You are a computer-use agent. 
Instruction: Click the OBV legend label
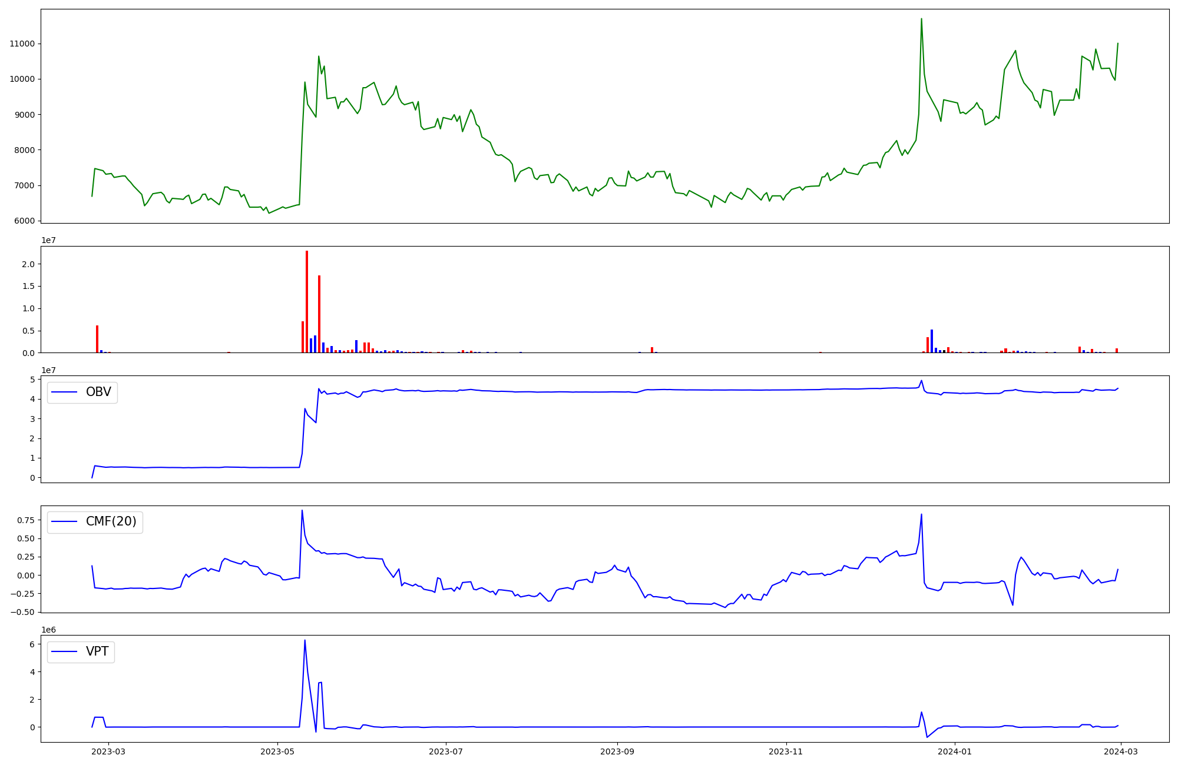[x=98, y=392]
